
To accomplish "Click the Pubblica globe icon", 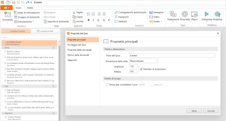I will 218,14.
